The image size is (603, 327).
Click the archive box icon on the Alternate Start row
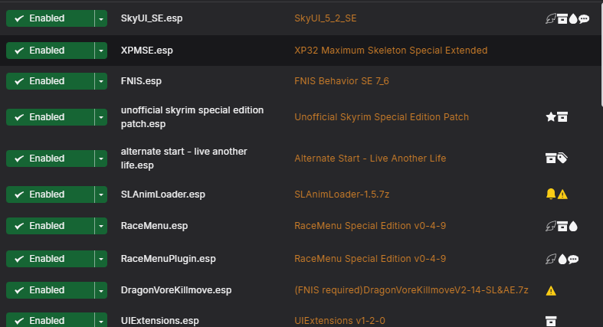pyautogui.click(x=551, y=158)
